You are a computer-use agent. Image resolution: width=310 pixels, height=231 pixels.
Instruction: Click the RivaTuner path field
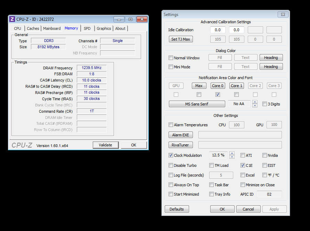[240, 145]
